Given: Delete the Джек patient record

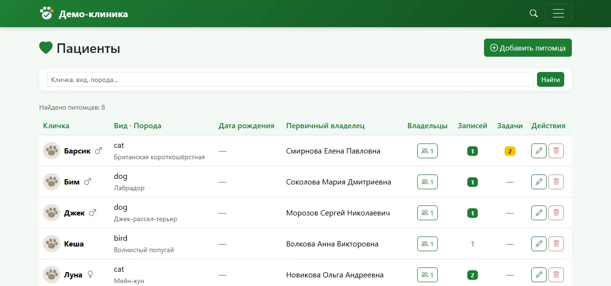Looking at the screenshot, I should 556,213.
